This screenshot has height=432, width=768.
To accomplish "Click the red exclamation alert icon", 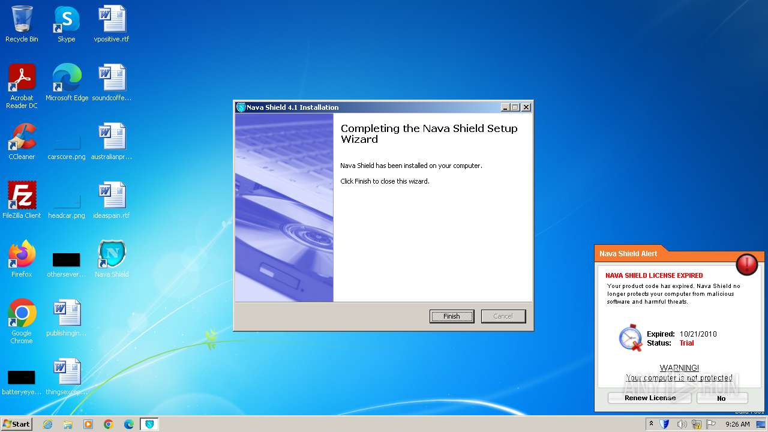I will 747,264.
